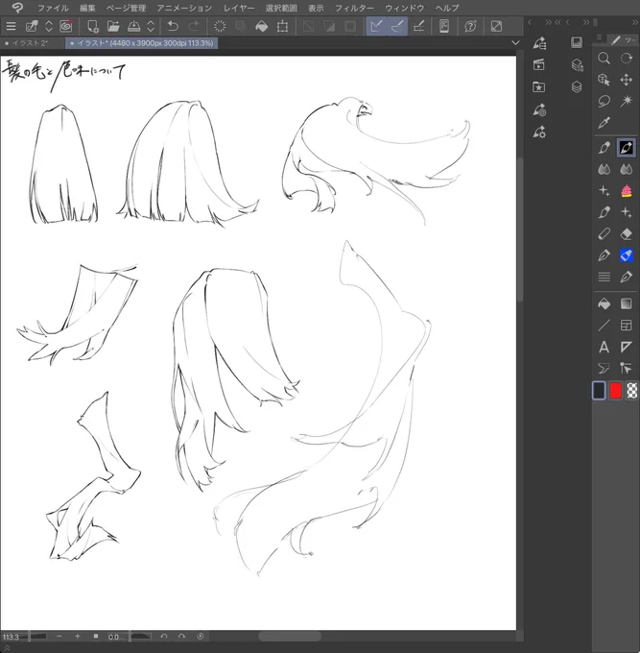
Task: Click zoom out minus button
Action: (59, 637)
